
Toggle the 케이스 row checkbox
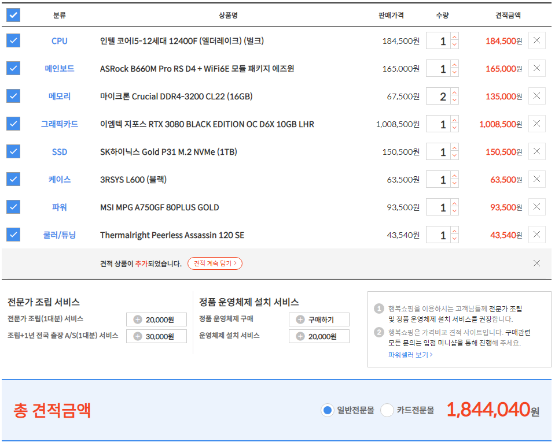click(13, 179)
